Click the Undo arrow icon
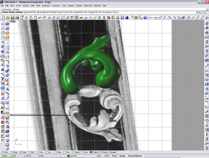The image size is (209, 158). [40, 17]
